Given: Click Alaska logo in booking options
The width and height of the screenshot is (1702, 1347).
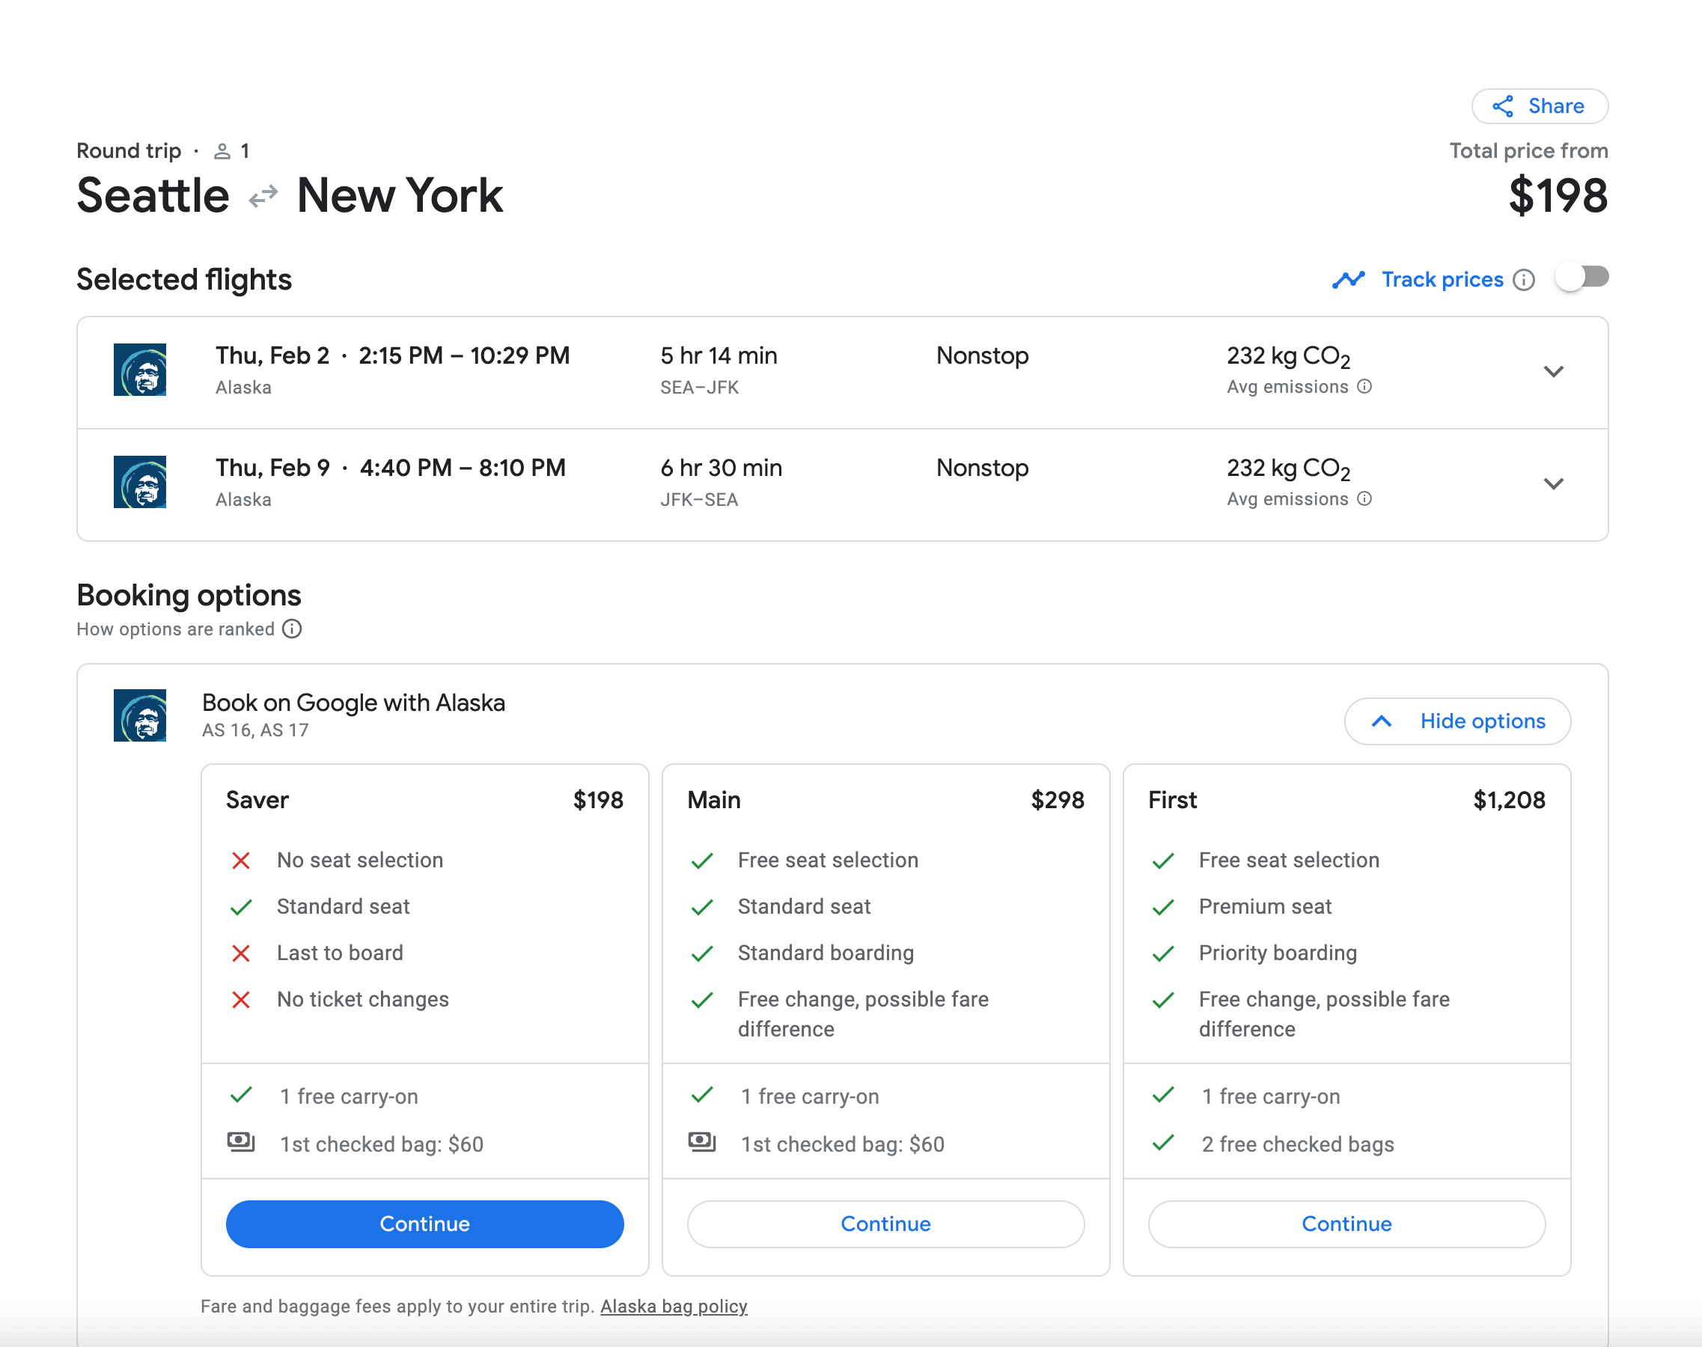Looking at the screenshot, I should tap(140, 715).
